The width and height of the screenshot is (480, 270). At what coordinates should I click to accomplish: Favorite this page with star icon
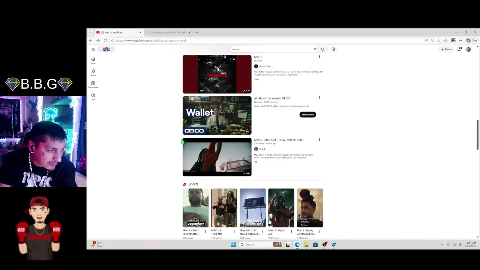(x=438, y=40)
